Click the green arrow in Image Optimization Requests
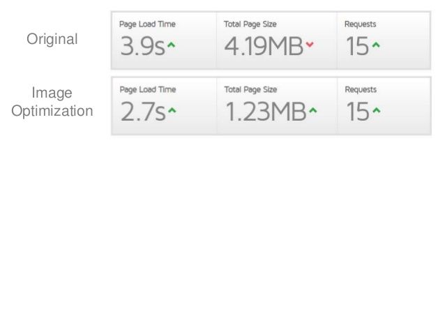This screenshot has width=445, height=334. coord(377,112)
